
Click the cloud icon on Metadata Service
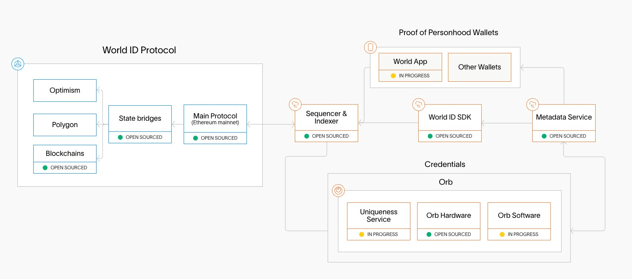tap(533, 105)
